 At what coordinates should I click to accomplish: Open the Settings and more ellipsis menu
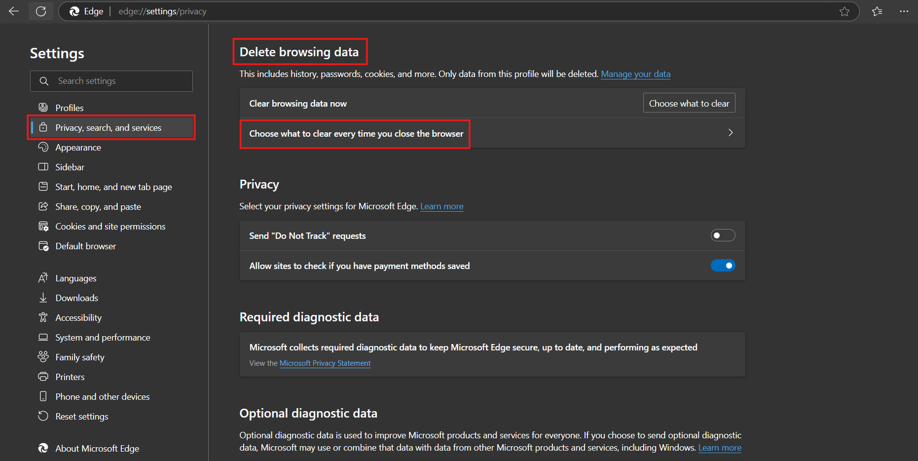[904, 11]
